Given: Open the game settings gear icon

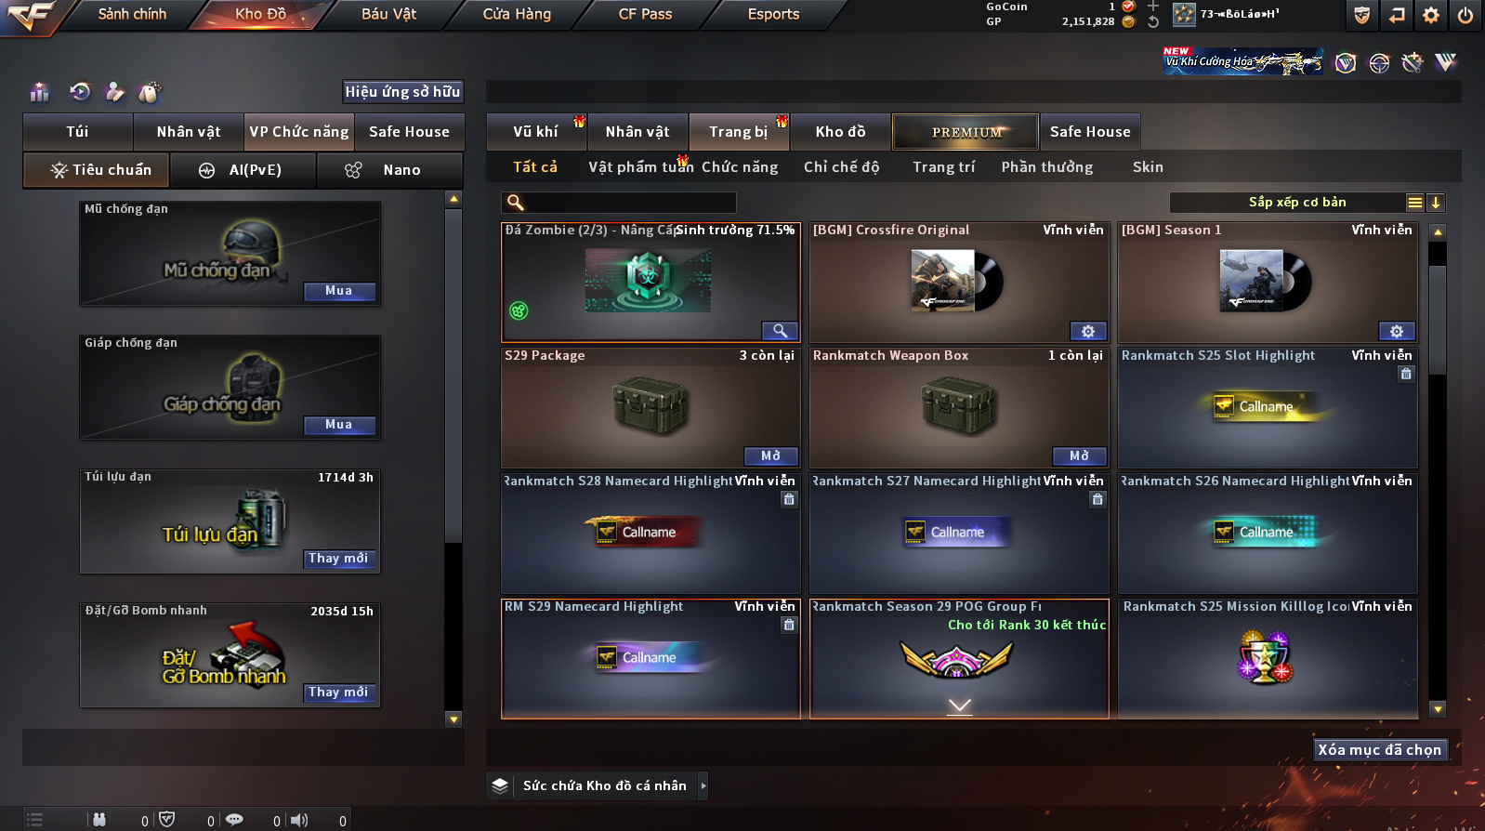Looking at the screenshot, I should point(1431,15).
